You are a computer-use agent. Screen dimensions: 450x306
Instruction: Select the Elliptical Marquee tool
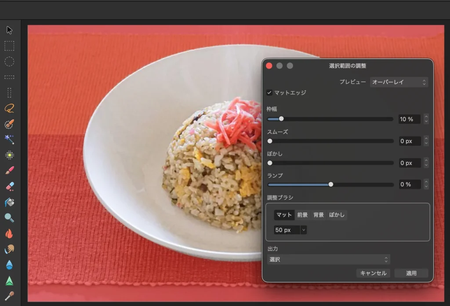click(x=9, y=61)
